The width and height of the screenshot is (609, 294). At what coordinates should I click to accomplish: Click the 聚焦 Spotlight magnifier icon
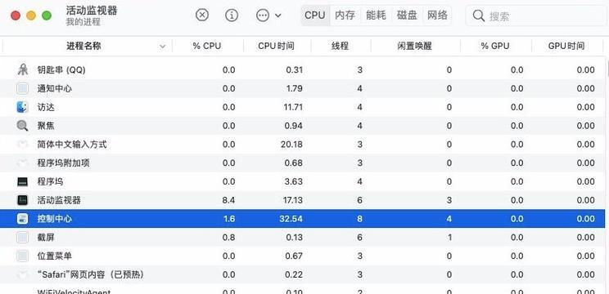point(23,126)
